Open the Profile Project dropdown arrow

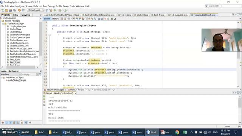(x=67, y=10)
